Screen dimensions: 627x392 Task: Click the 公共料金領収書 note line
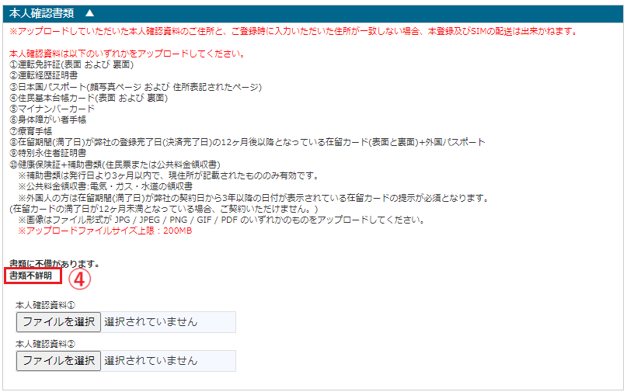coord(105,186)
